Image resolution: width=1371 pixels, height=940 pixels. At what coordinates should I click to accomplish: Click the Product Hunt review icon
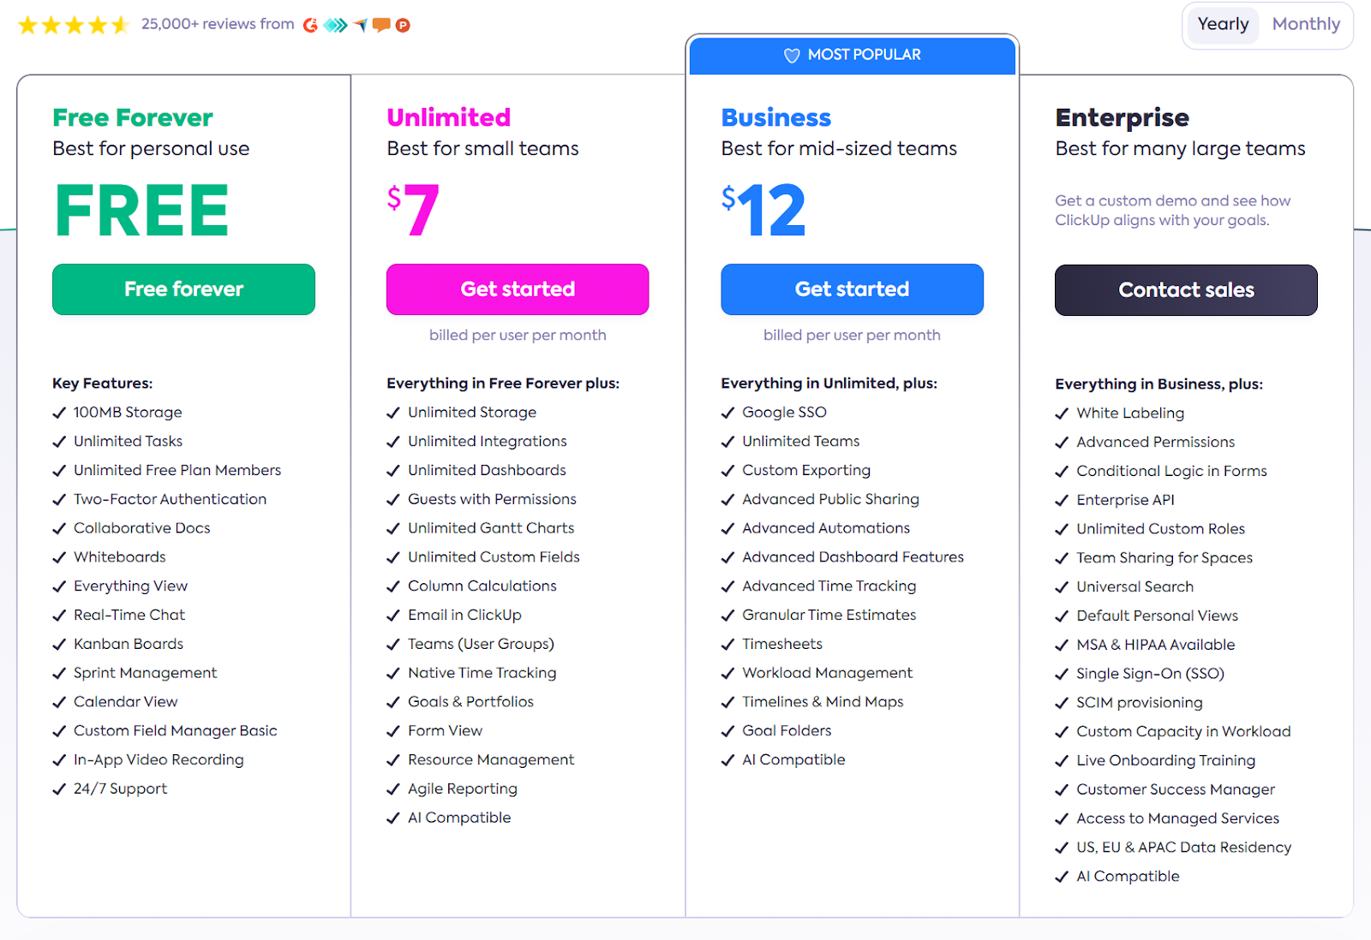[x=403, y=25]
